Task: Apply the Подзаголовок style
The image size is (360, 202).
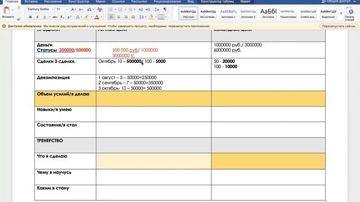Action: (x=288, y=13)
